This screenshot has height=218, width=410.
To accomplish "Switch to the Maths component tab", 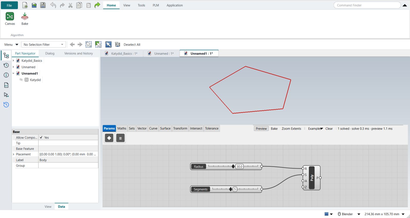I will (122, 128).
